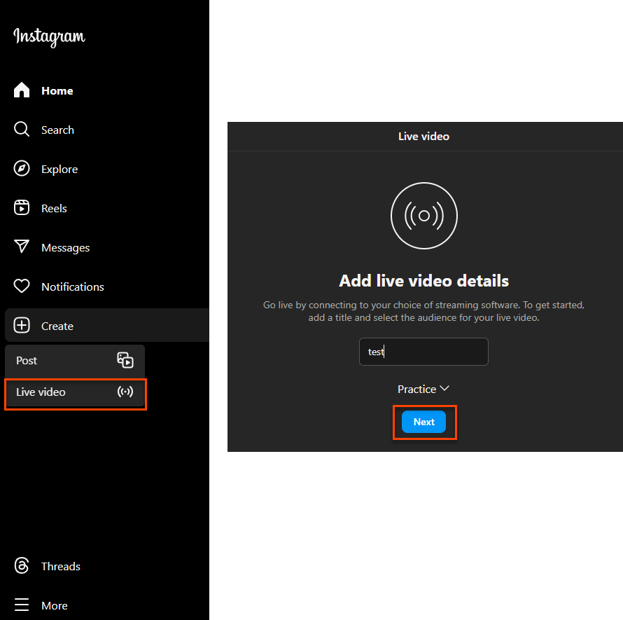Click the Threads icon
623x620 pixels.
[22, 565]
